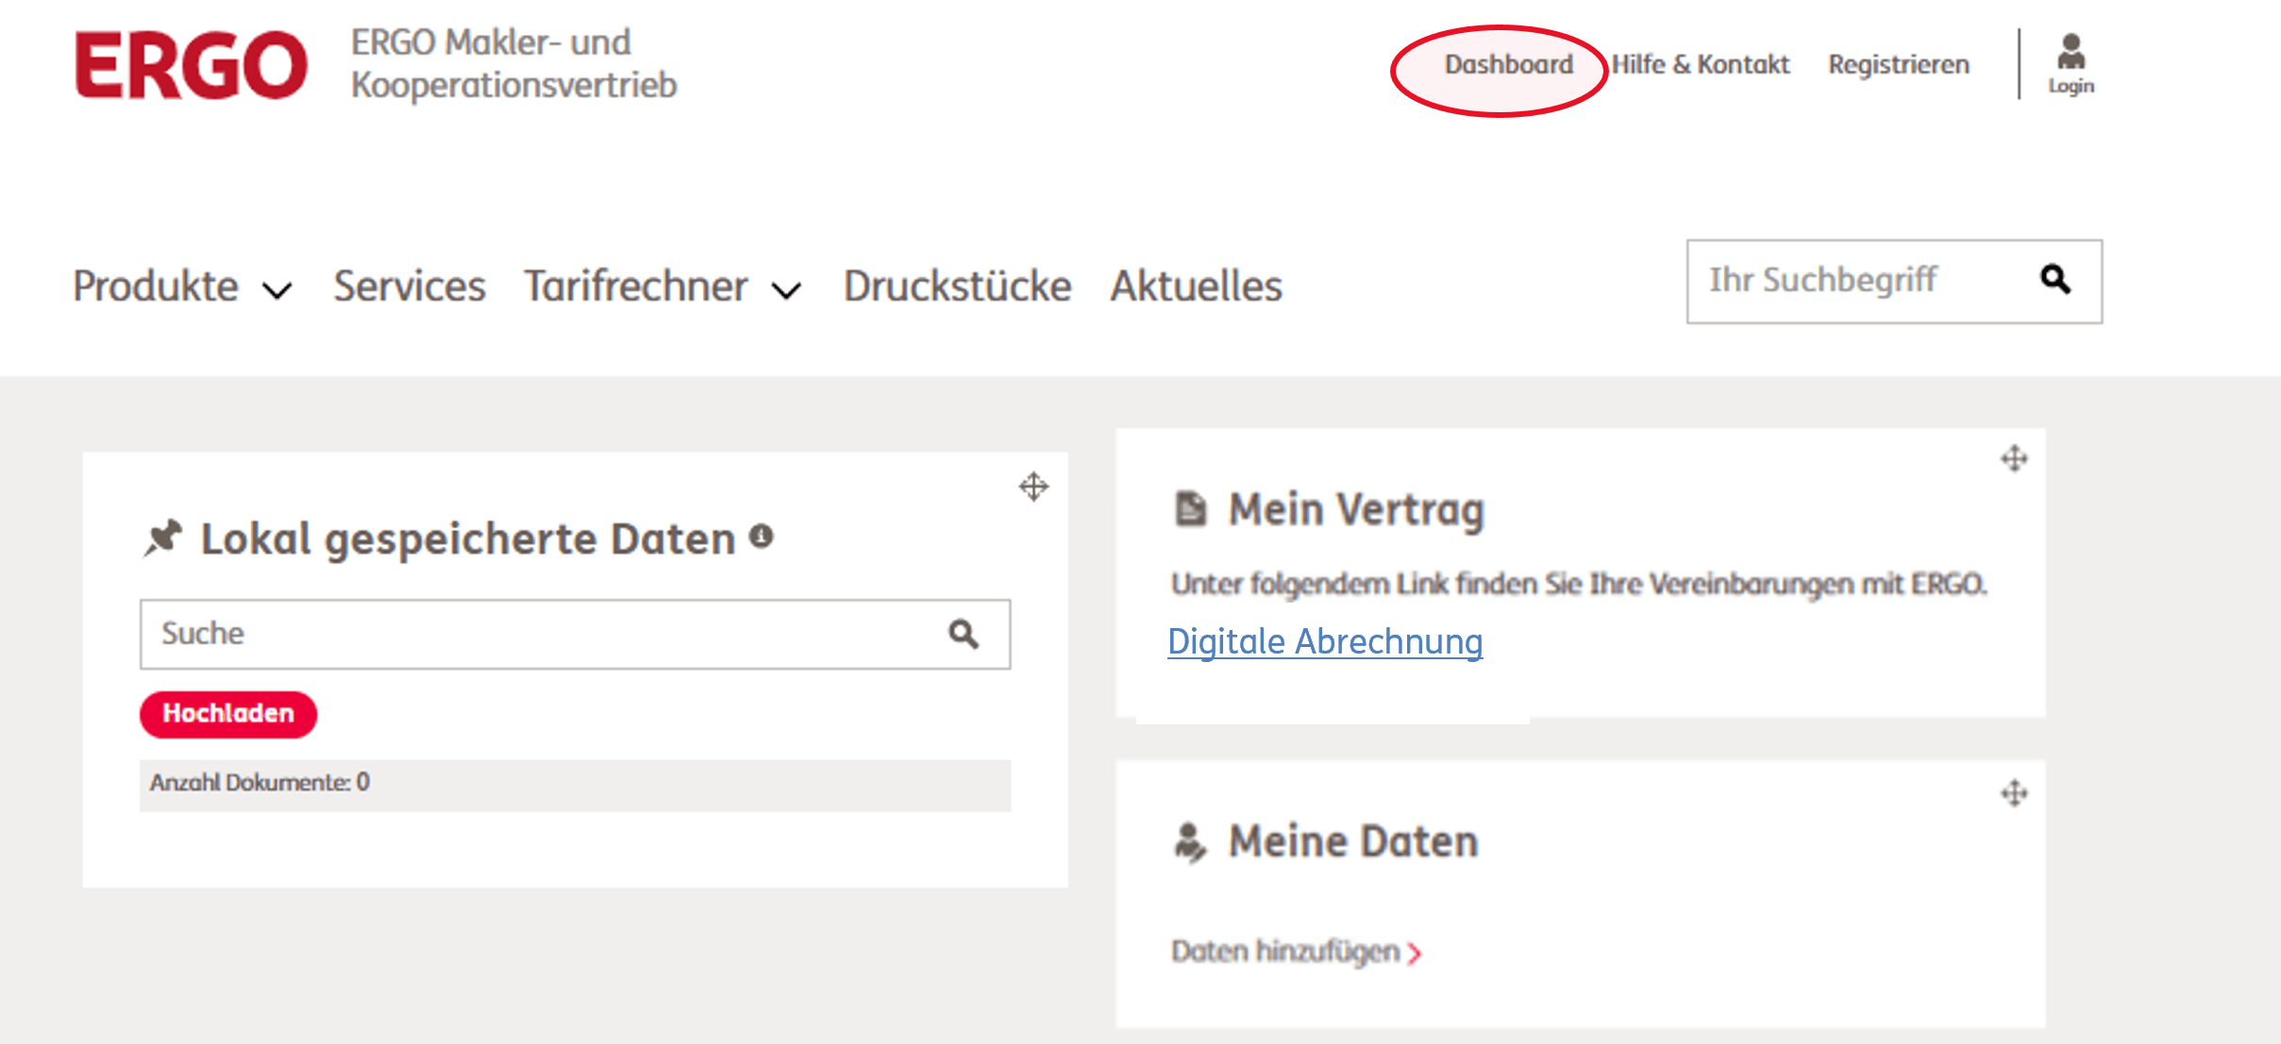Click move handle on Lokal gespeicherte Daten card
This screenshot has height=1044, width=2281.
point(1033,487)
